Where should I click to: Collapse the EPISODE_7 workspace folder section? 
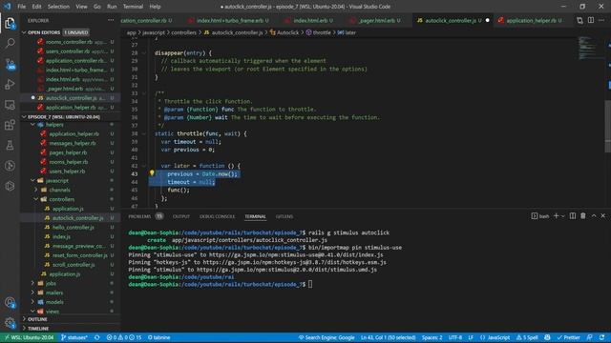24,116
